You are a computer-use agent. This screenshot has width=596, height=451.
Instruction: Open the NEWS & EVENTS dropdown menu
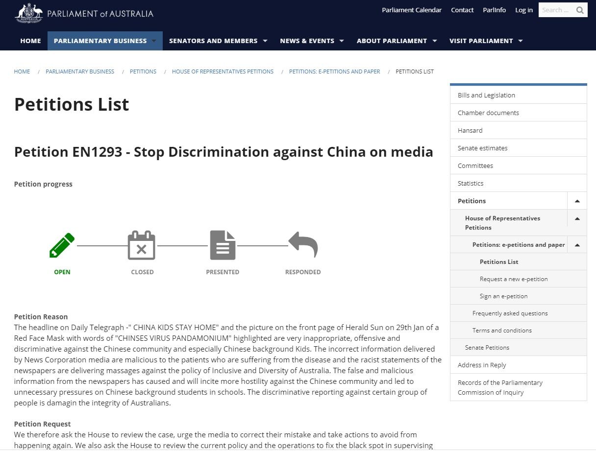pyautogui.click(x=307, y=41)
